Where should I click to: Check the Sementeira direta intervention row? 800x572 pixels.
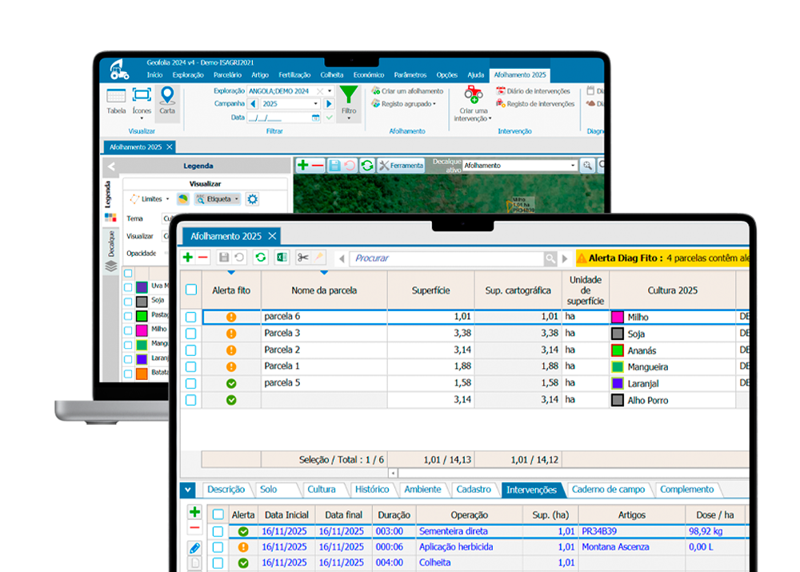point(218,531)
